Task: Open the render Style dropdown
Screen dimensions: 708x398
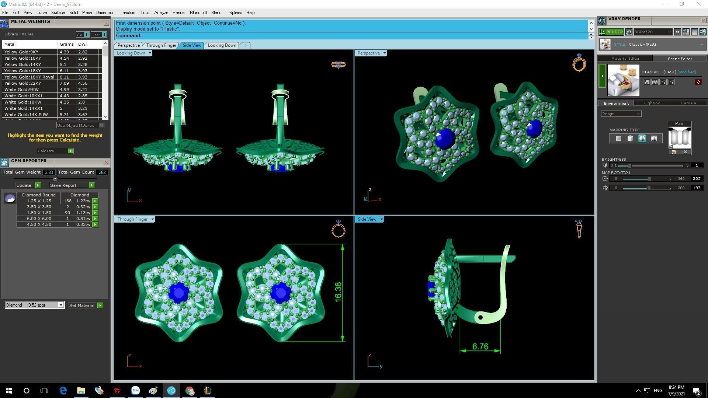Action: click(701, 45)
